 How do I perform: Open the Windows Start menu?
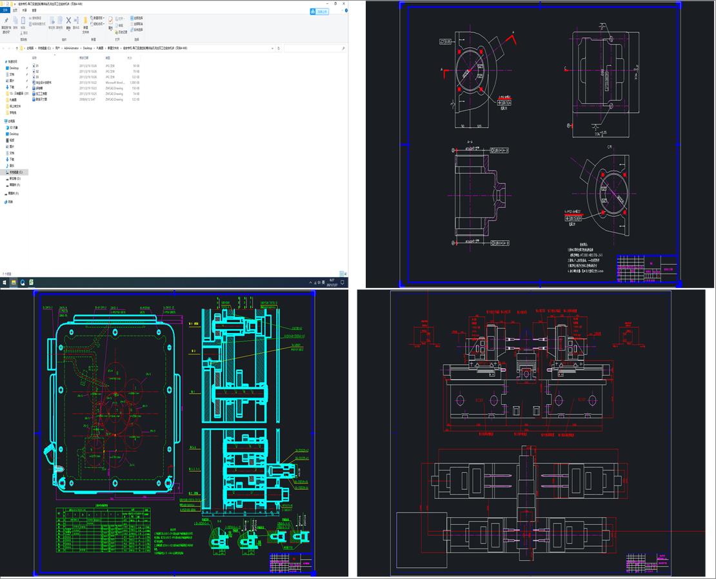(5, 283)
